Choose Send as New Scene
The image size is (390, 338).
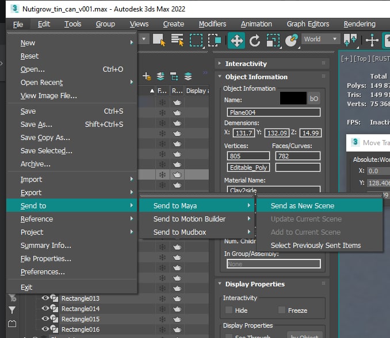click(319, 206)
